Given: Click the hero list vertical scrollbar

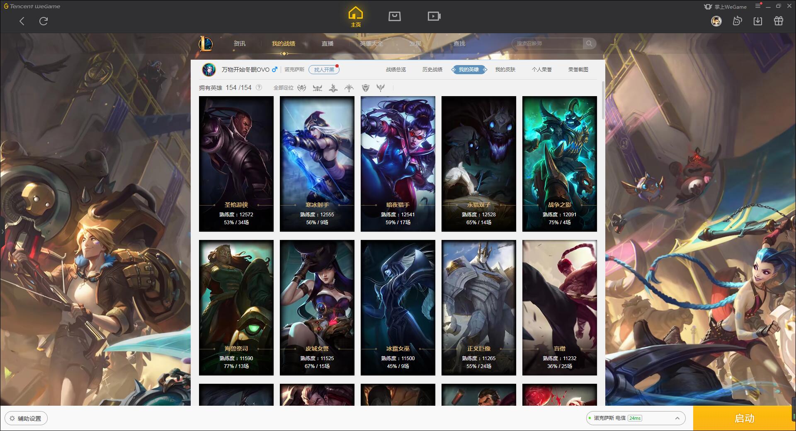Looking at the screenshot, I should click(603, 100).
